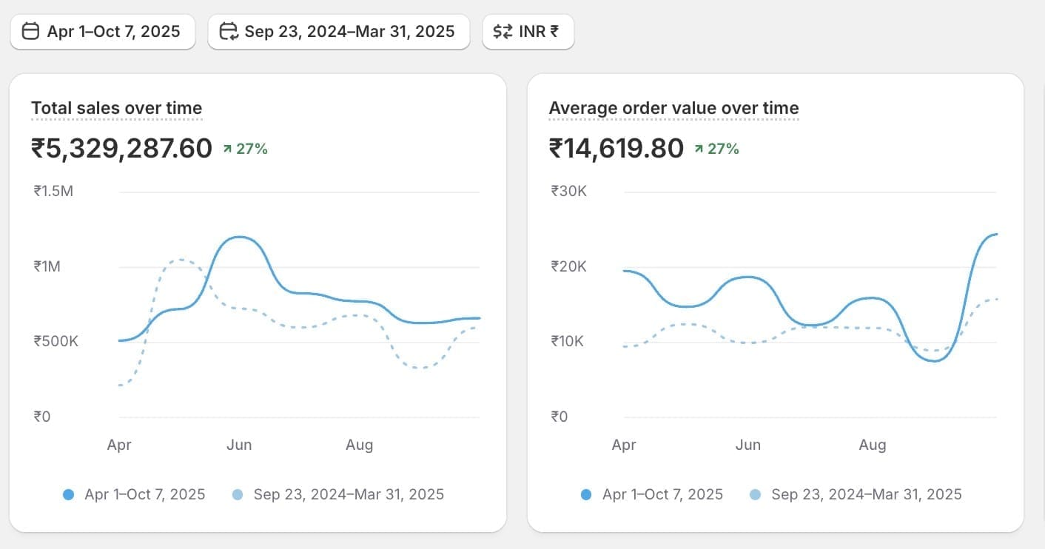The width and height of the screenshot is (1045, 549).
Task: Click the currency exchange icon beside INR ₹
Action: tap(503, 32)
